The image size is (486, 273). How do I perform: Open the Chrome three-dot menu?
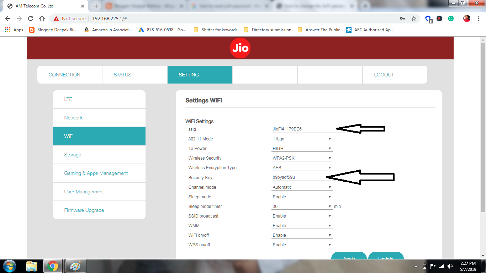point(479,18)
